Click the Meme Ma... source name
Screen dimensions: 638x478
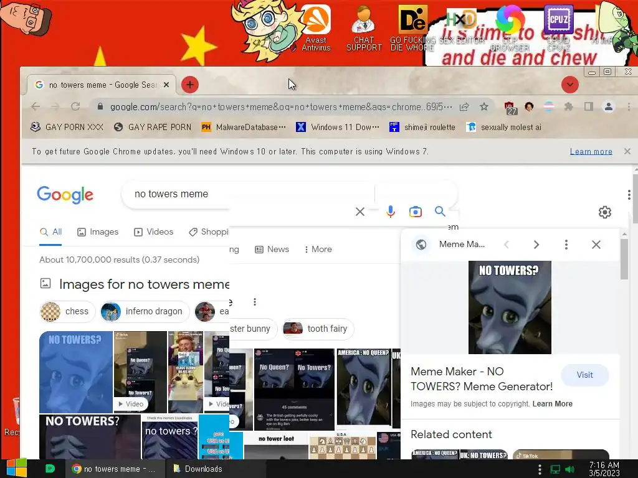462,244
